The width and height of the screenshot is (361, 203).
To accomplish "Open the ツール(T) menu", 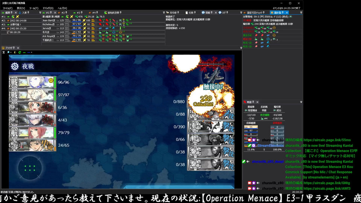I will pyautogui.click(x=34, y=8).
